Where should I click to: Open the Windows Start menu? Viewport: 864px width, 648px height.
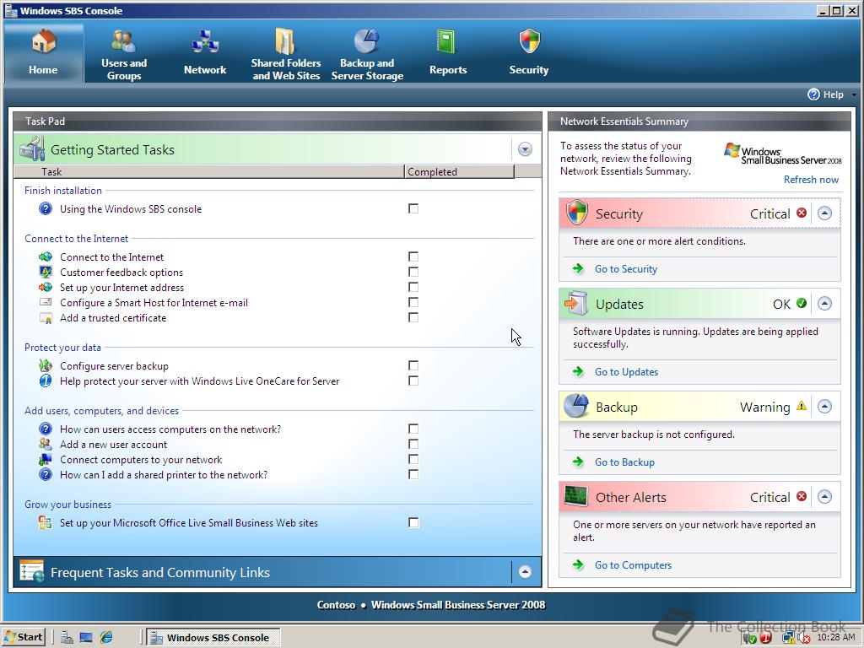point(24,637)
